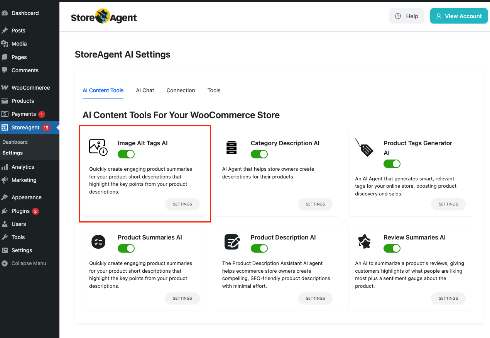Turn off Category Description AI switch
Screen dimensions: 490x338
(x=259, y=154)
